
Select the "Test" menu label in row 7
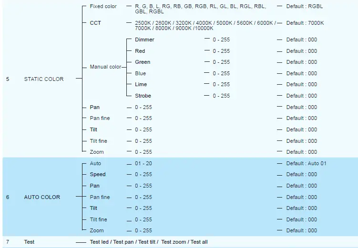tap(29, 242)
